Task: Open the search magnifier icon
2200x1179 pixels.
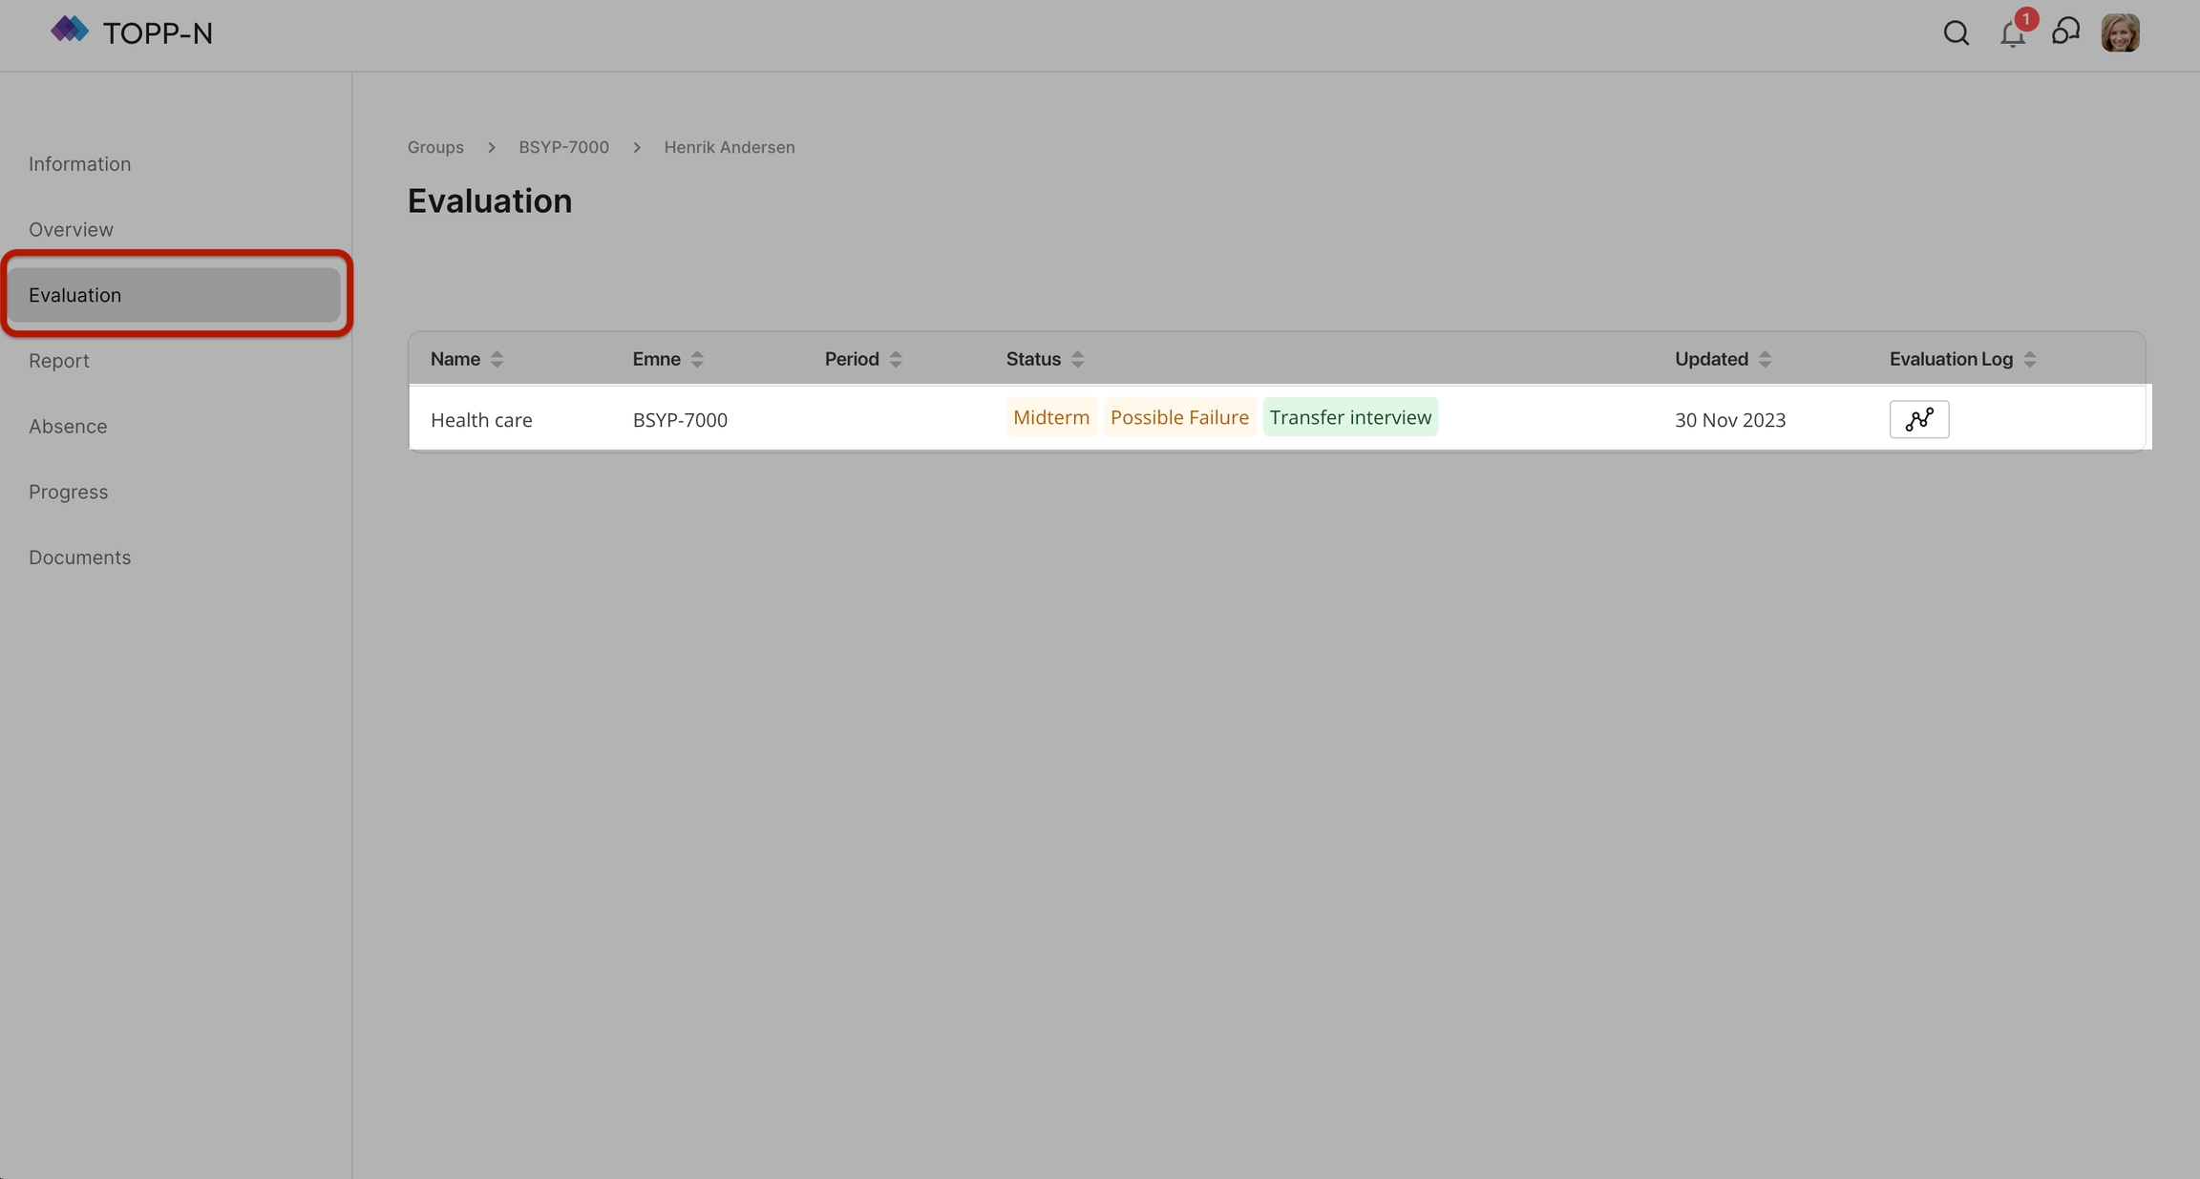Action: tap(1956, 33)
